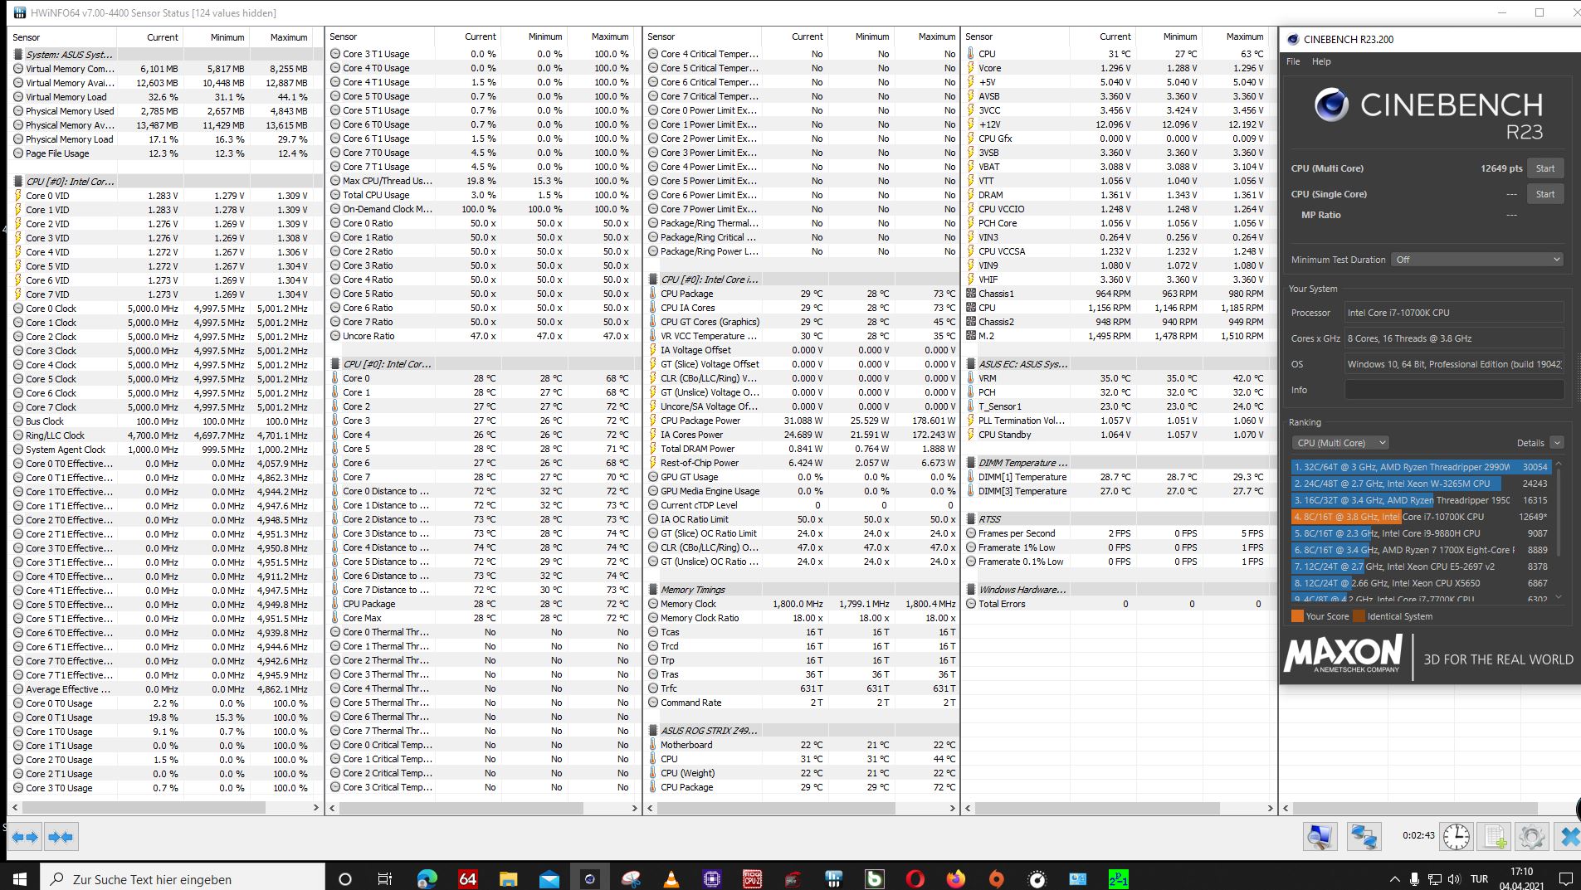Open VLC media player cone icon

tap(671, 879)
